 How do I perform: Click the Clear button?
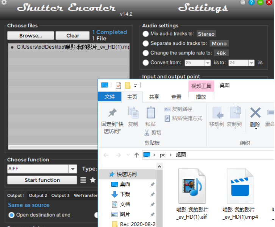pyautogui.click(x=73, y=36)
